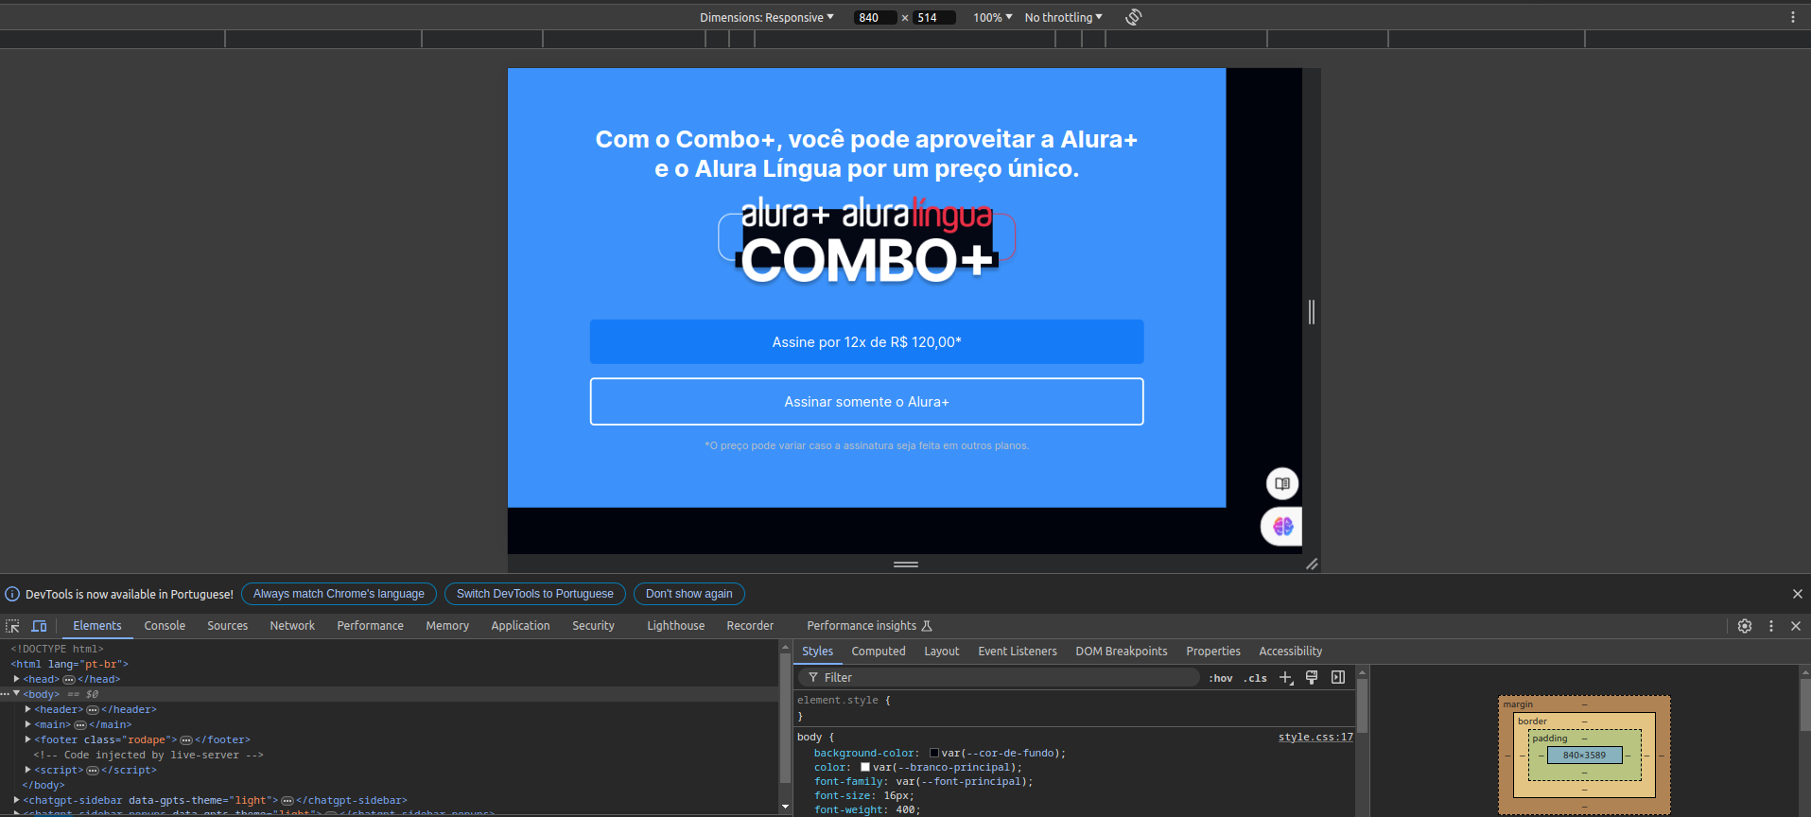Click the background-color swatch in body rule
The image size is (1811, 817).
934,754
